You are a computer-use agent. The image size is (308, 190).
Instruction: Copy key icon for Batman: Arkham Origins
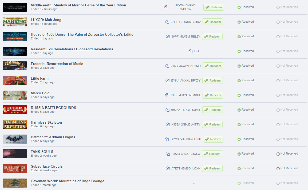(167, 139)
